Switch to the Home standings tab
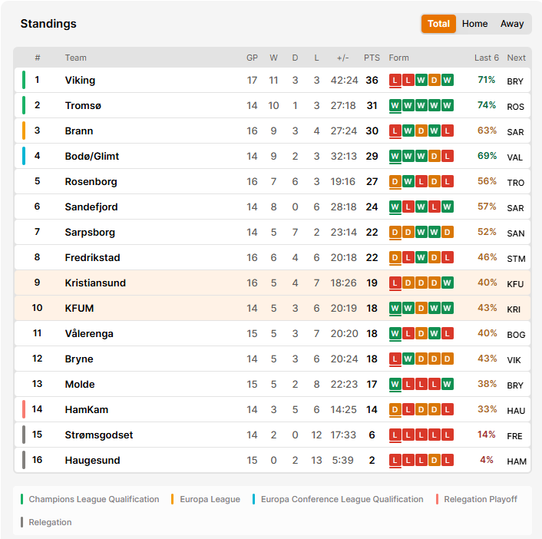The width and height of the screenshot is (542, 539). [x=474, y=24]
